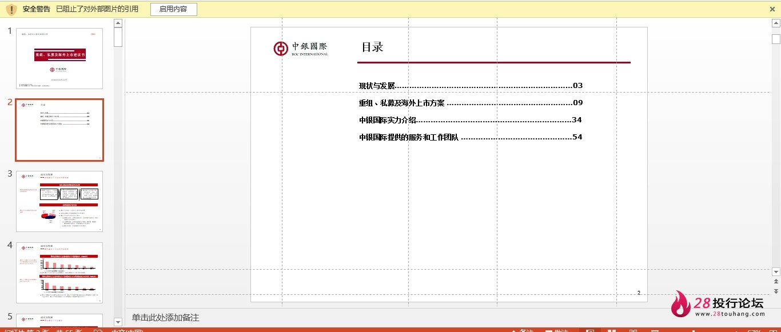
Task: Click page reference 03 in contents
Action: coord(577,86)
